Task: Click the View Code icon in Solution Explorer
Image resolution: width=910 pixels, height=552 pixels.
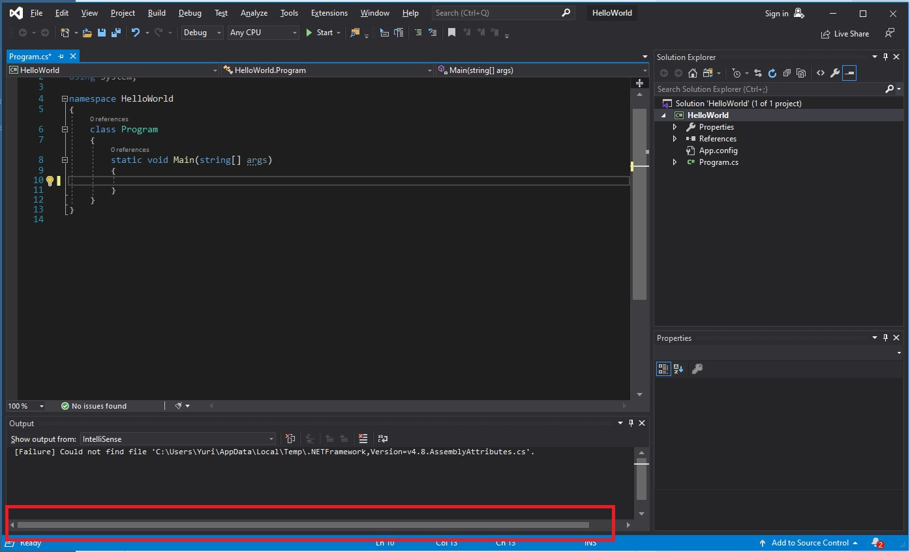Action: [x=821, y=74]
